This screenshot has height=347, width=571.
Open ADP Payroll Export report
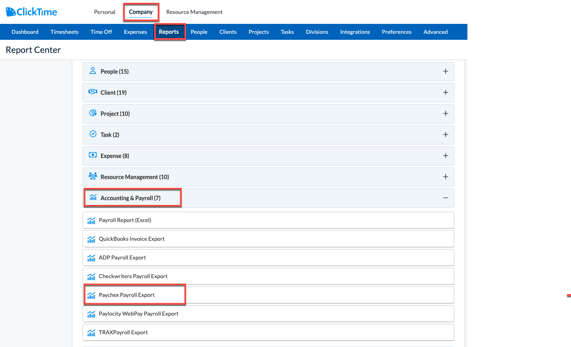pyautogui.click(x=268, y=257)
